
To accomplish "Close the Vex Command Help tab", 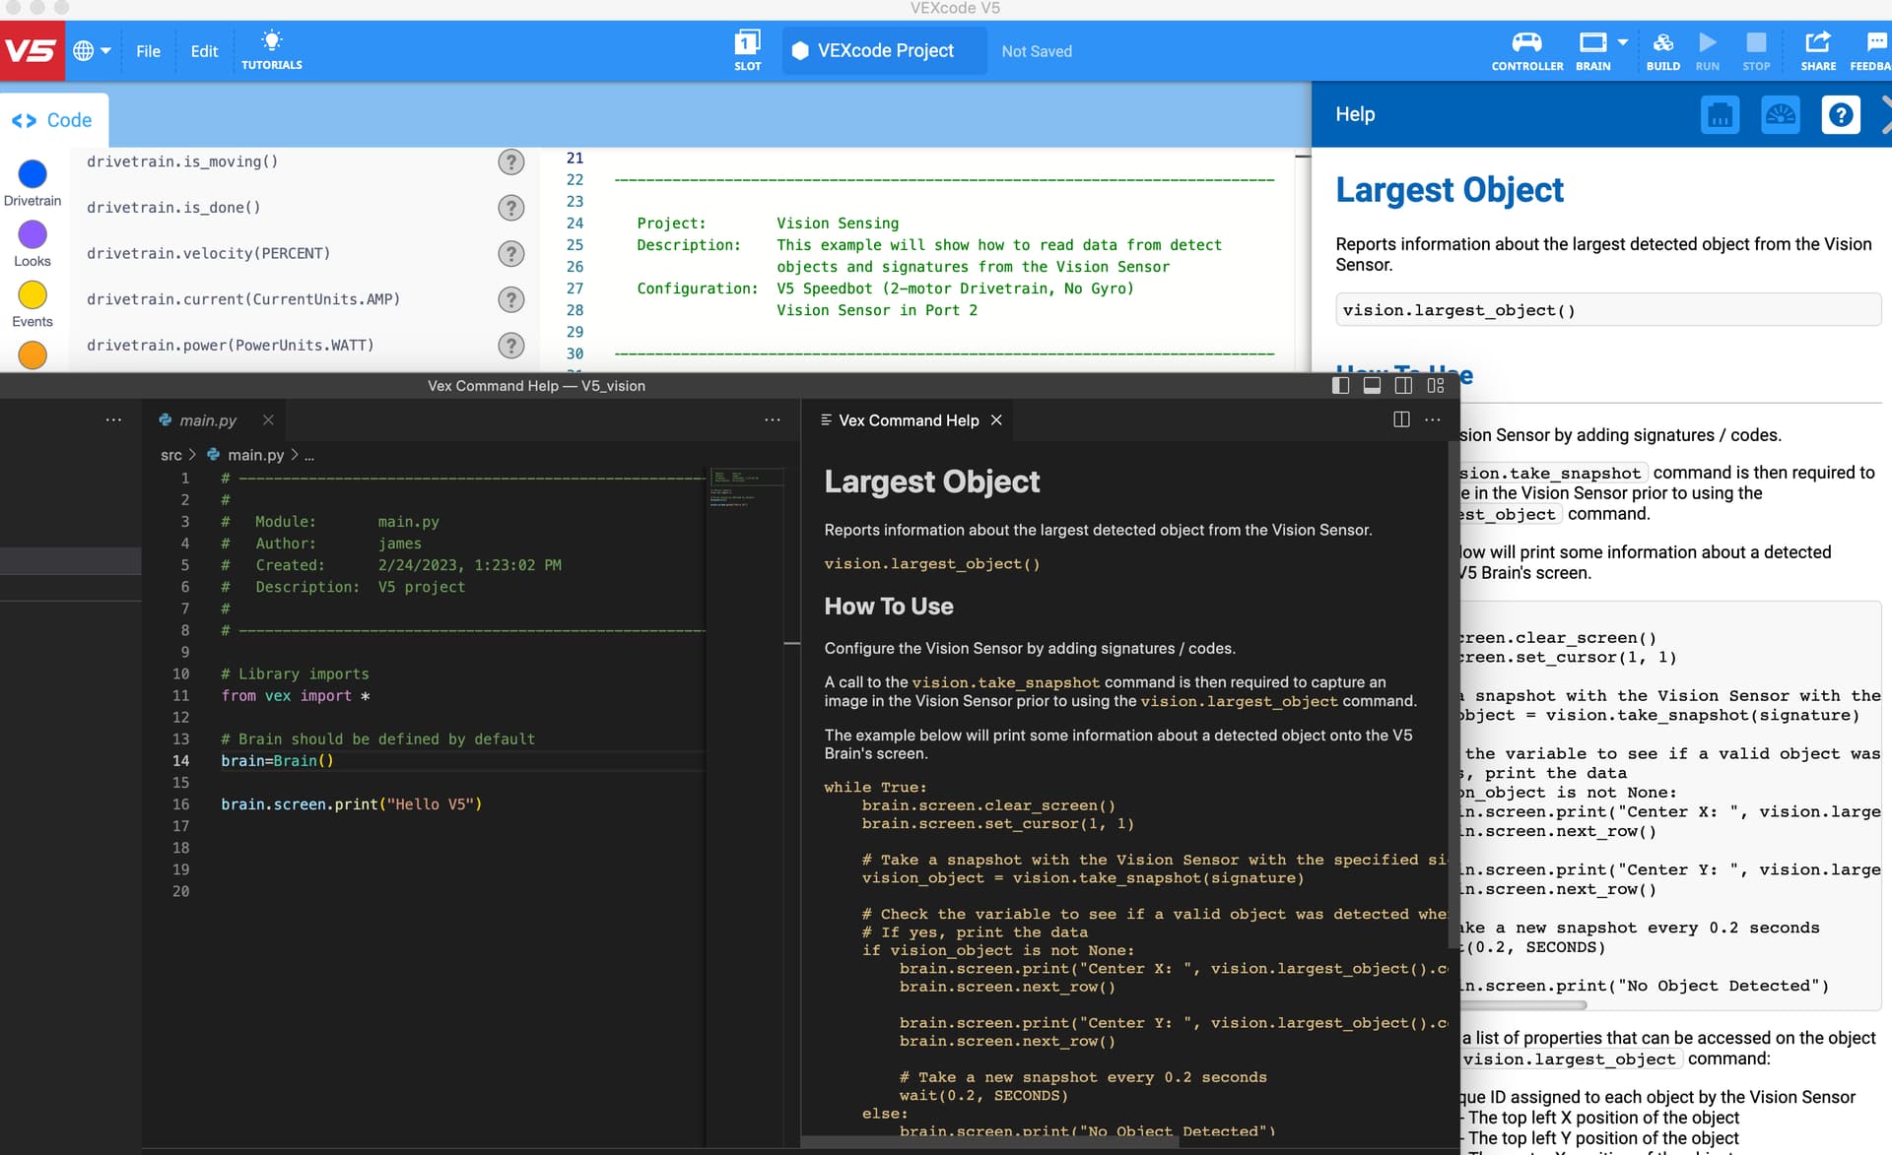I will 996,420.
